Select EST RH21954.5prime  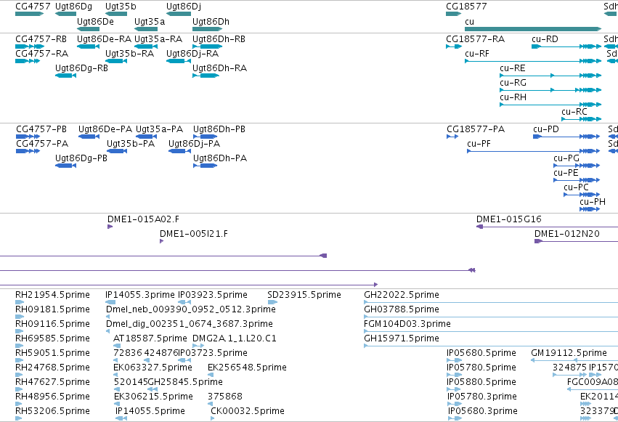tap(52, 295)
